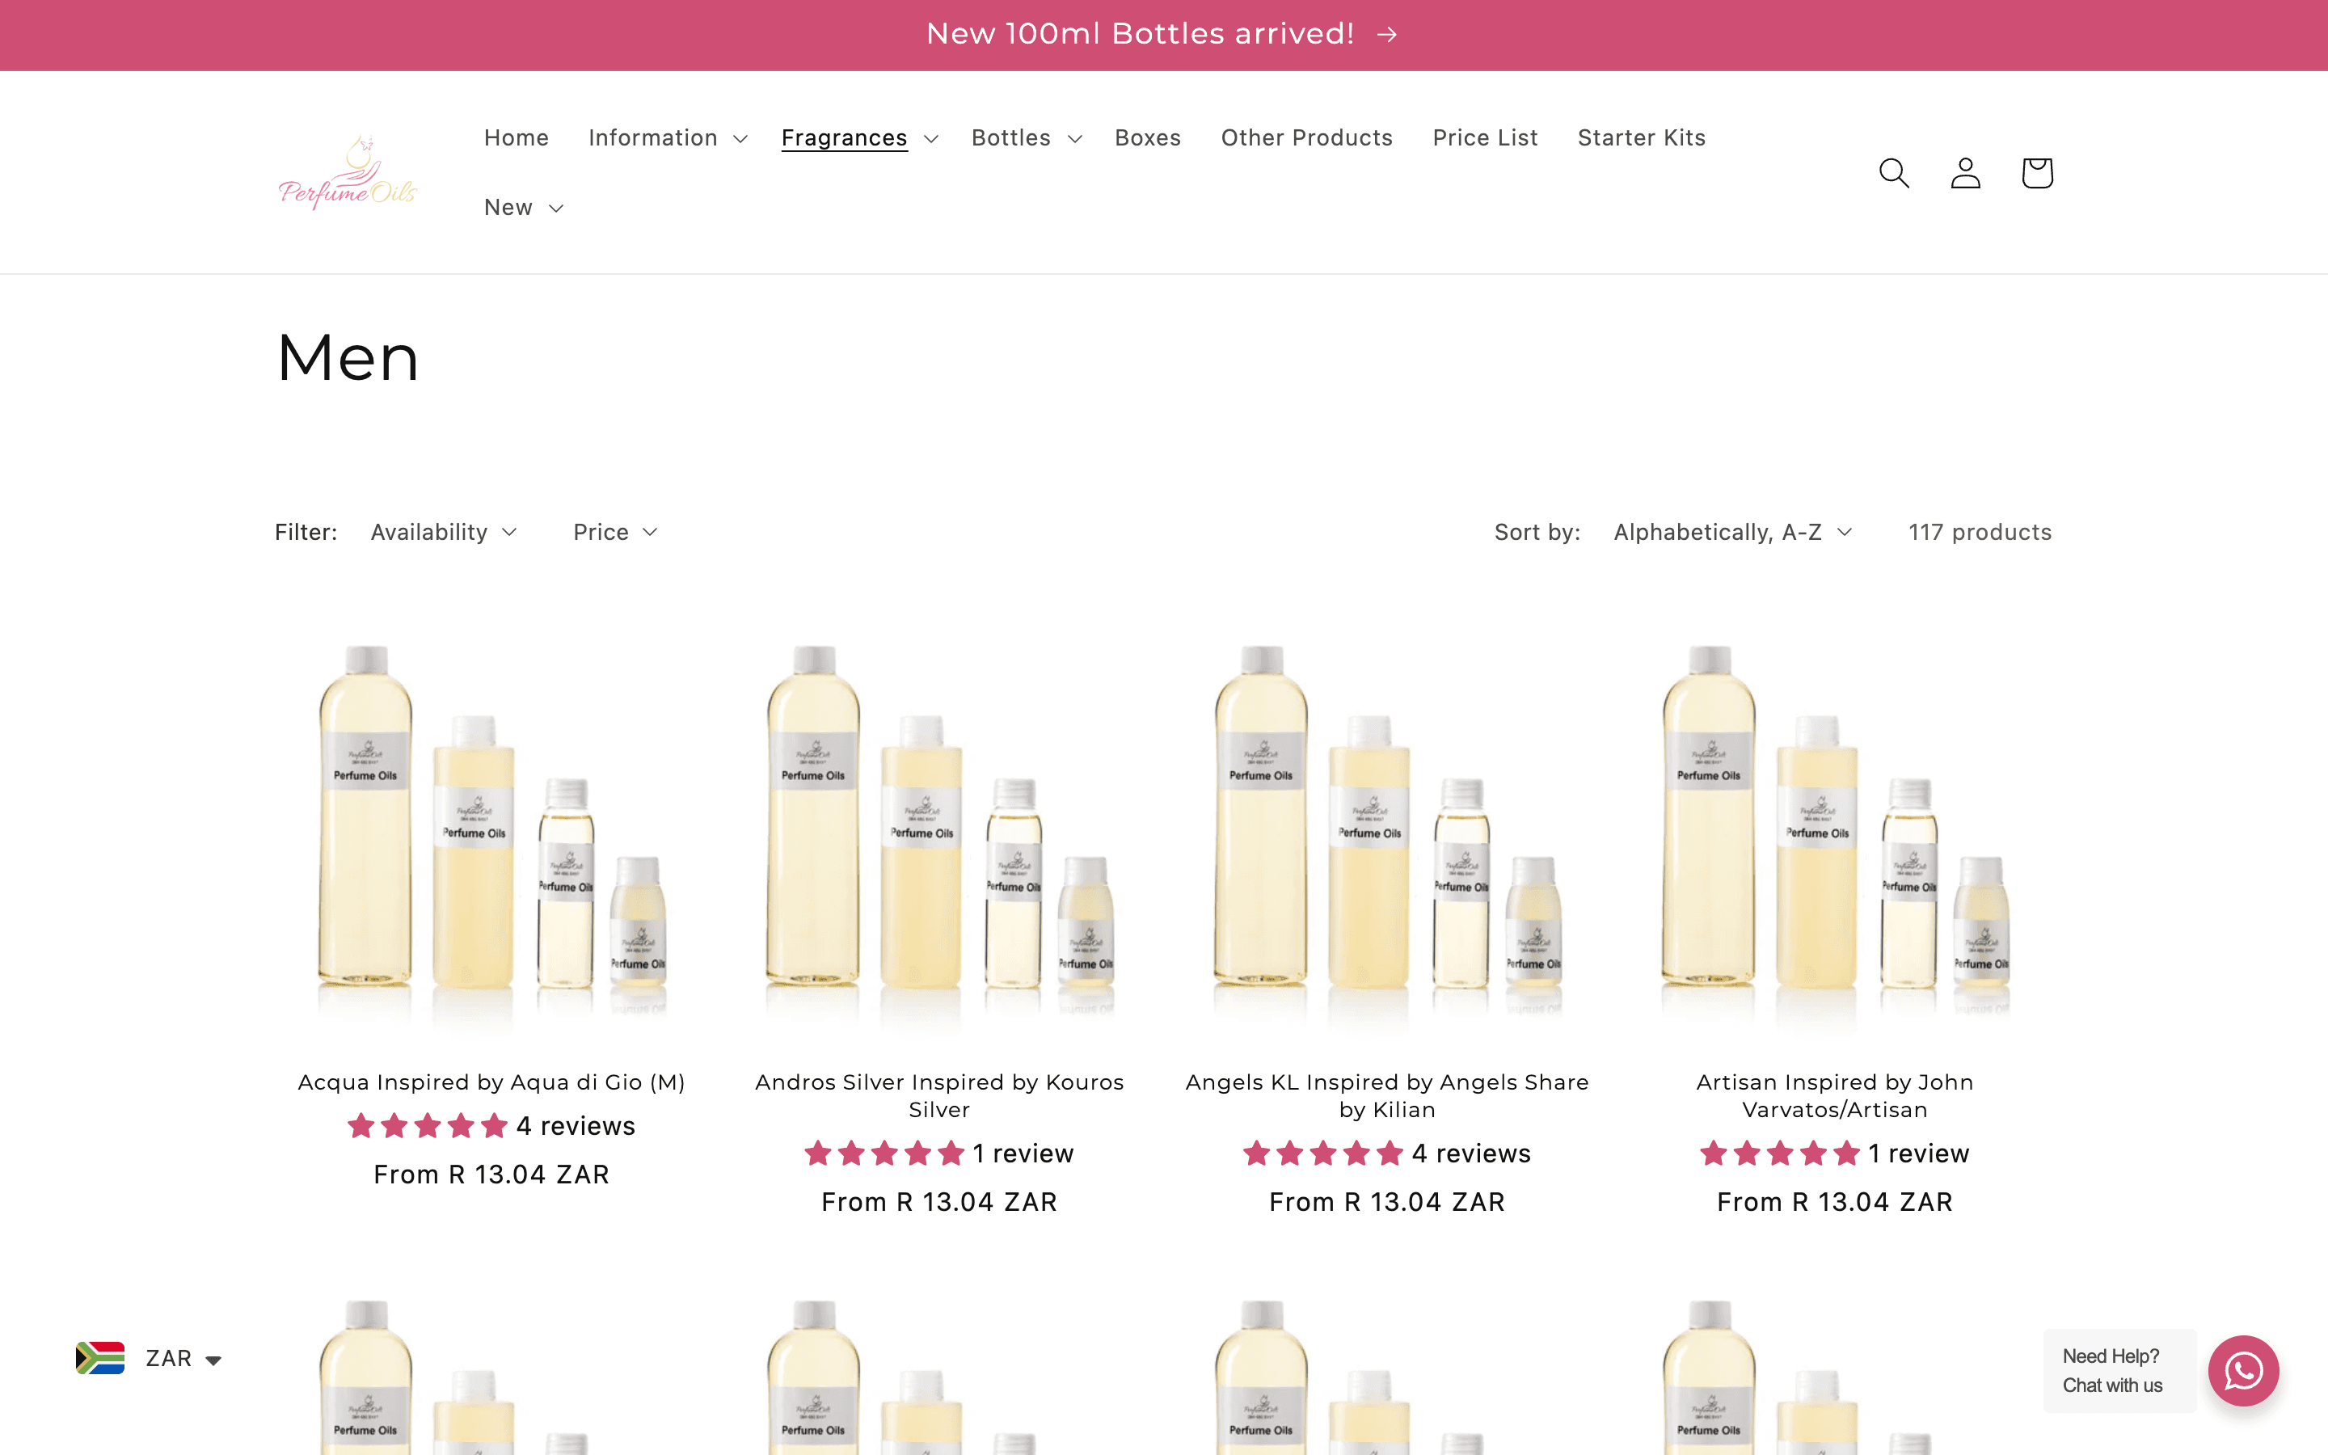Open the search magnifier icon
This screenshot has width=2328, height=1455.
tap(1892, 172)
